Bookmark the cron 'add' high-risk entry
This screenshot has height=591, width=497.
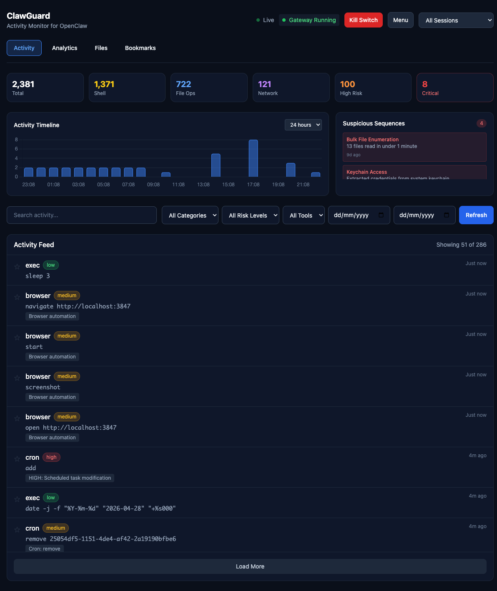tap(17, 458)
